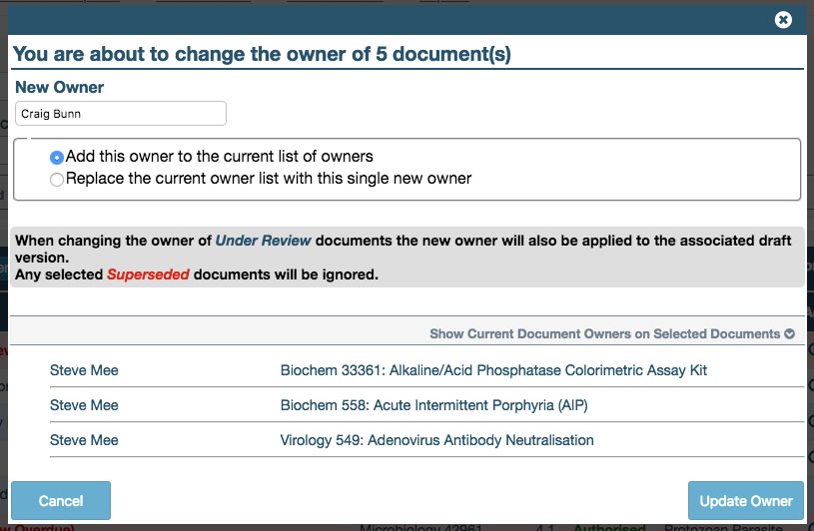Click the italic 'Under Review' text
814x531 pixels.
point(263,242)
